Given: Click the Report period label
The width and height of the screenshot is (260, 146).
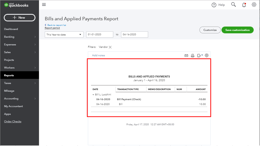Looking at the screenshot, I should [x=52, y=28].
